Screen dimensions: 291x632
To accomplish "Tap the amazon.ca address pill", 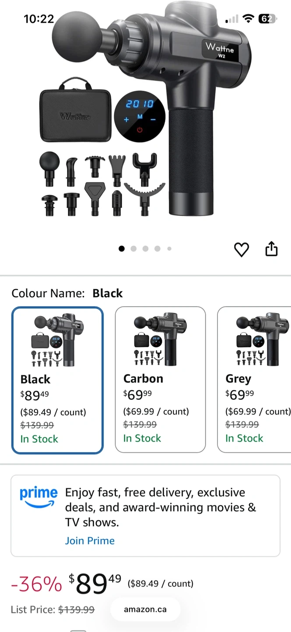I will (145, 609).
